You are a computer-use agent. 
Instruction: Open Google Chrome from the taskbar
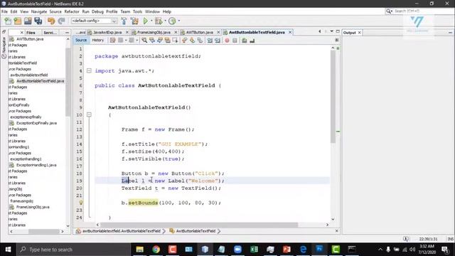(156, 250)
